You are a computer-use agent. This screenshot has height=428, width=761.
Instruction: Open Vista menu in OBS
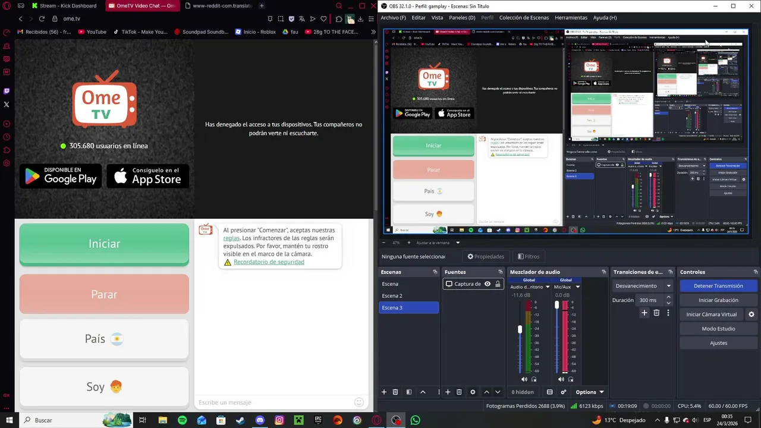437,18
